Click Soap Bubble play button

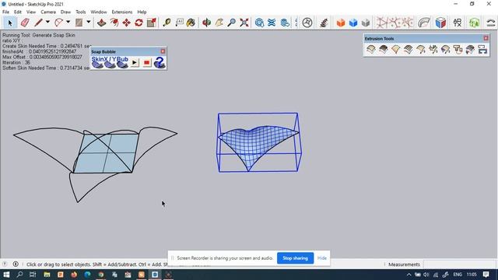135,62
